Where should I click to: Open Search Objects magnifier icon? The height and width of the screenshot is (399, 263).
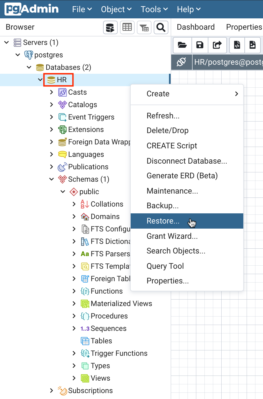click(x=161, y=27)
